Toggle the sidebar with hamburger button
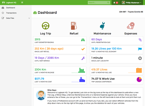 coord(22,3)
